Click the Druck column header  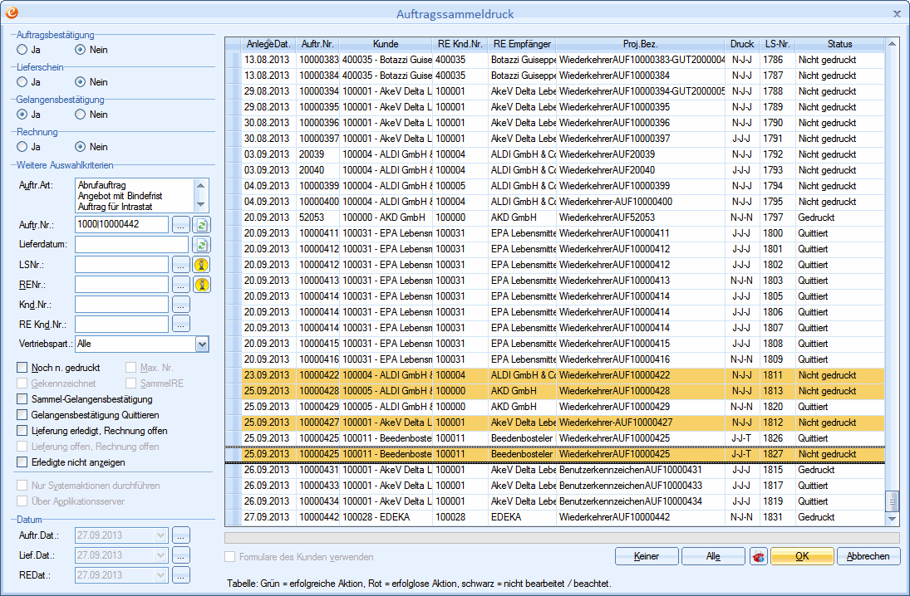click(742, 44)
